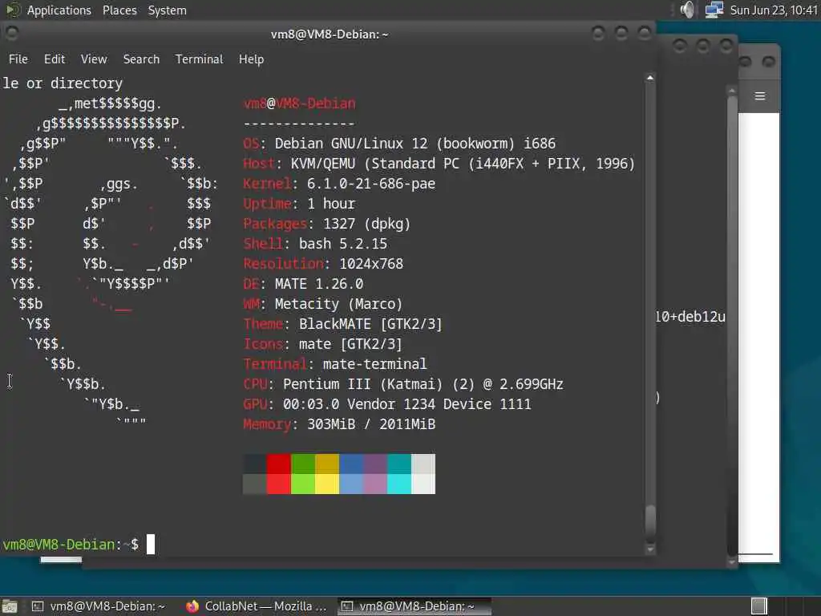Select the active vm8@VM8-Debian taskbar button

(x=414, y=606)
